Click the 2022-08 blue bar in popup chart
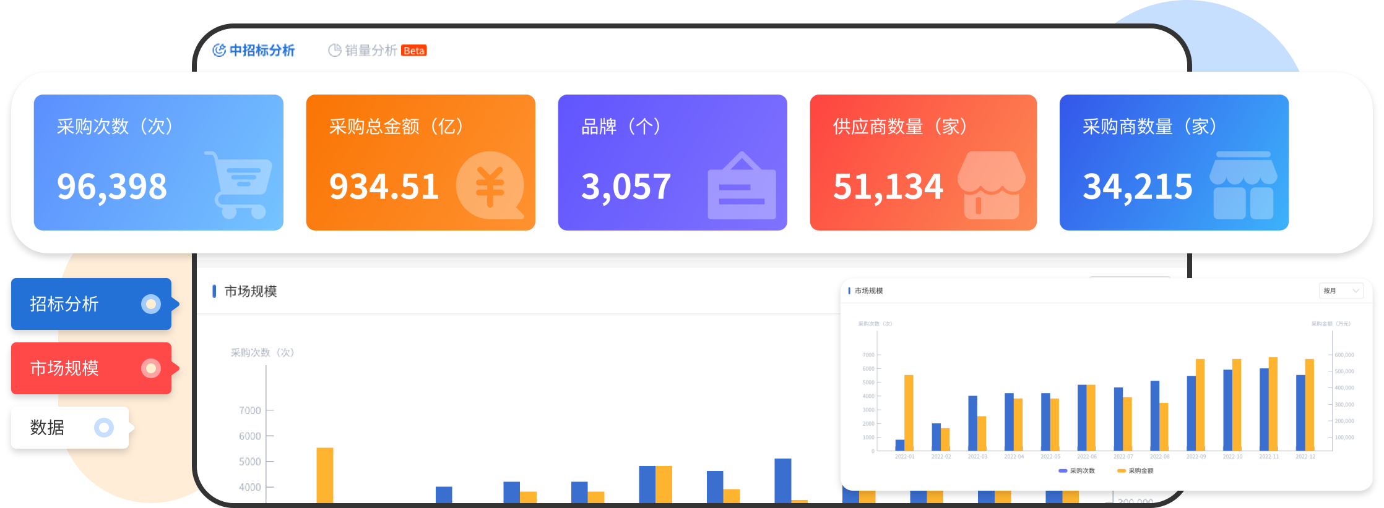This screenshot has width=1384, height=508. click(x=1155, y=416)
